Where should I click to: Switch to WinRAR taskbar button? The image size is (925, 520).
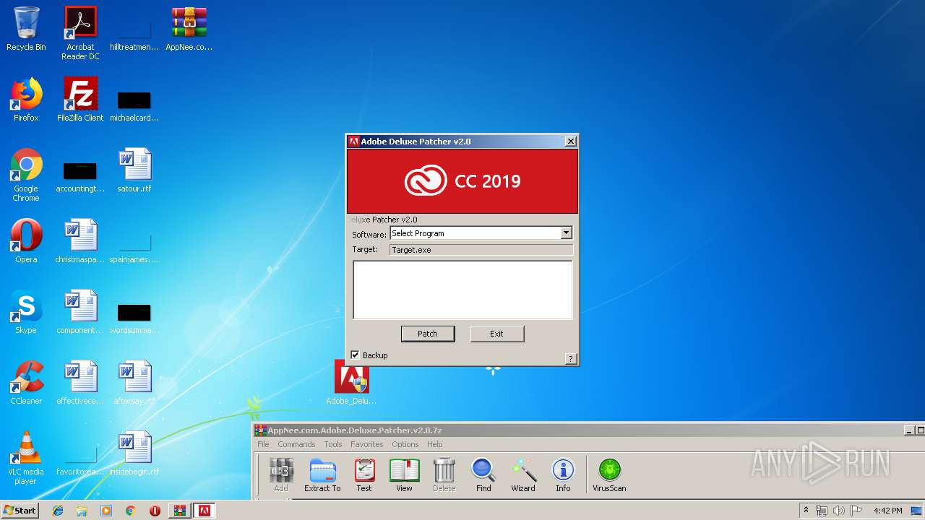179,511
